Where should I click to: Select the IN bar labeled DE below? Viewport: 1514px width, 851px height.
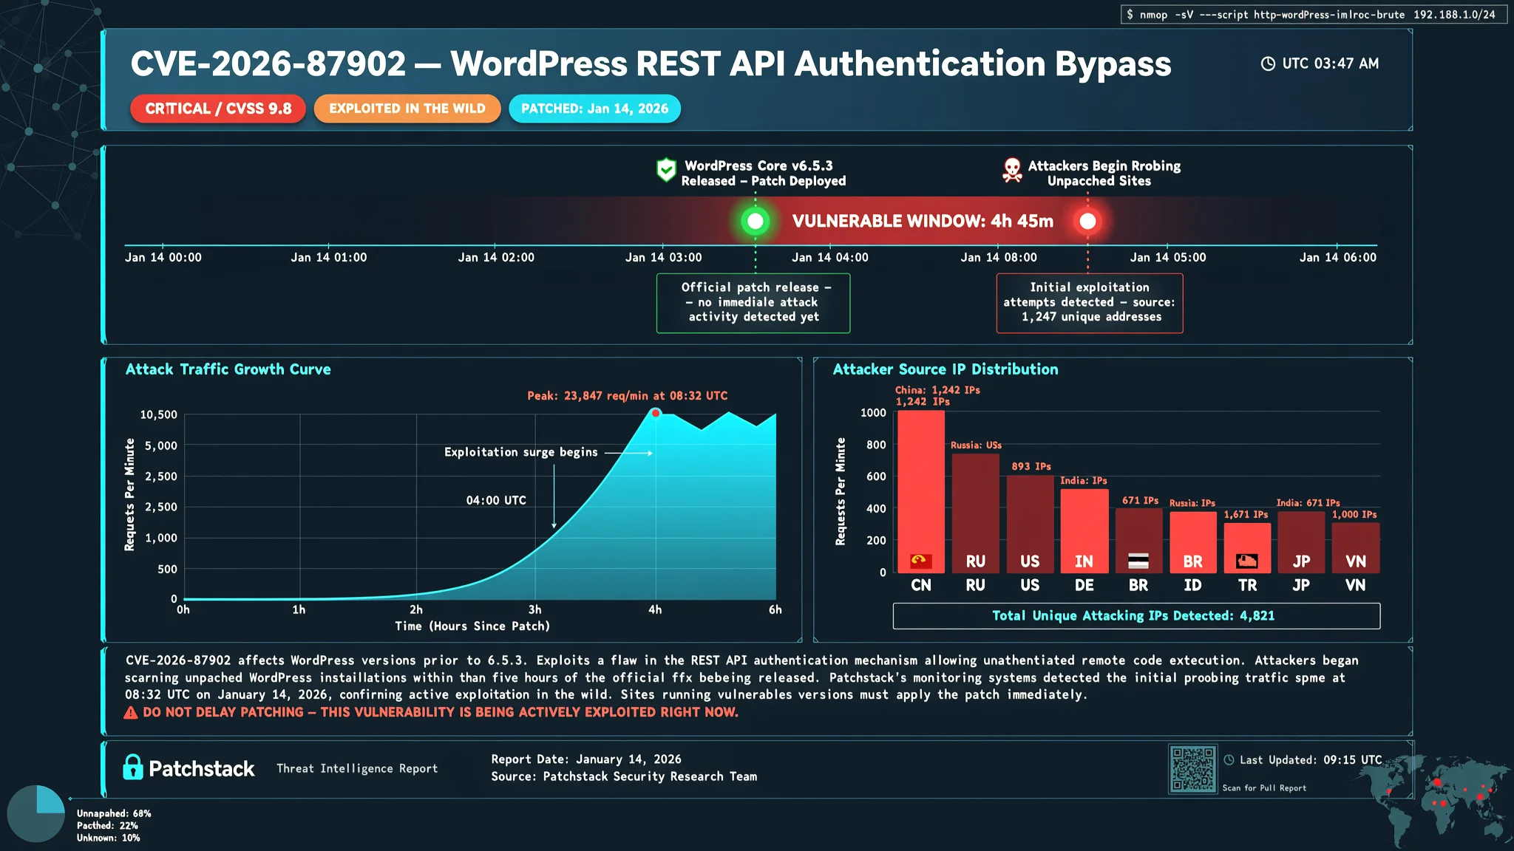(x=1084, y=531)
